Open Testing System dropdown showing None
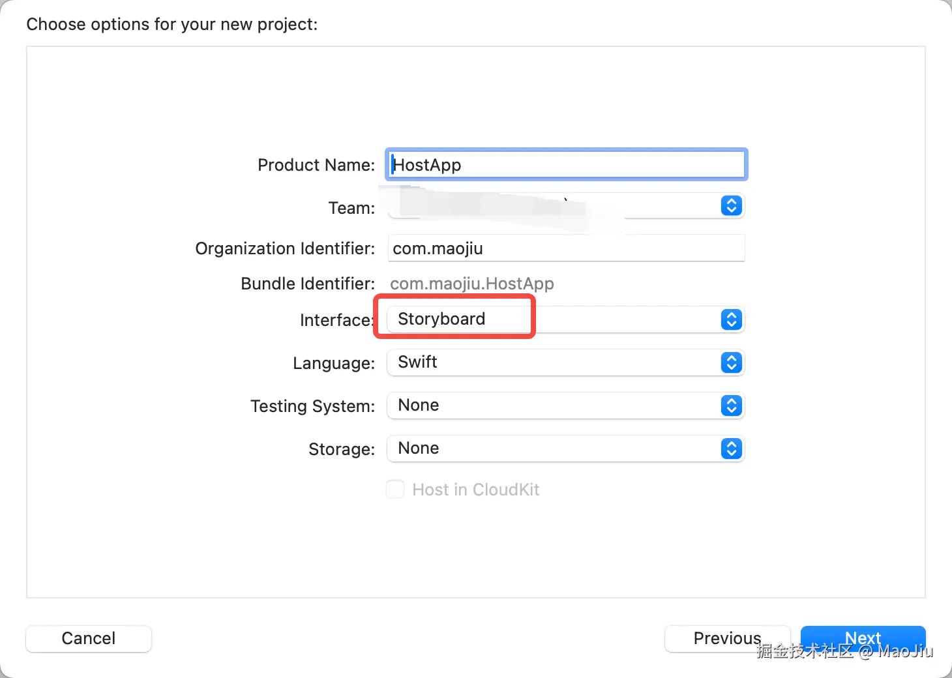Image resolution: width=952 pixels, height=678 pixels. (x=554, y=405)
